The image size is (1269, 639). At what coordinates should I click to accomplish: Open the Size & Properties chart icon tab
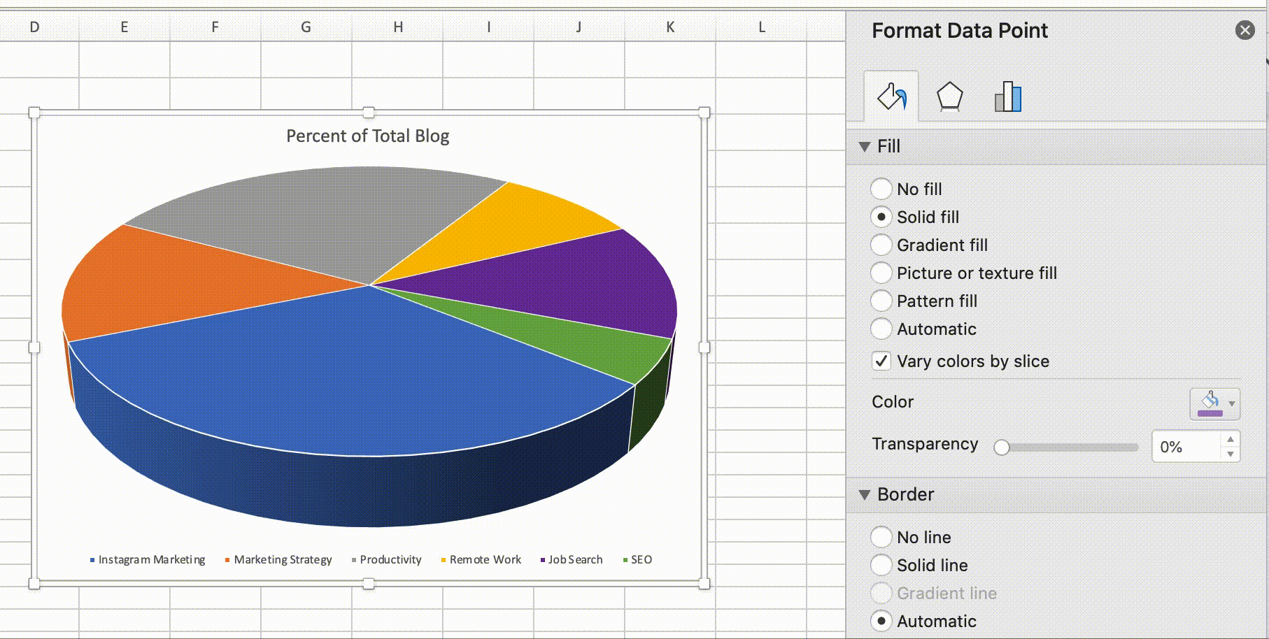click(1005, 96)
